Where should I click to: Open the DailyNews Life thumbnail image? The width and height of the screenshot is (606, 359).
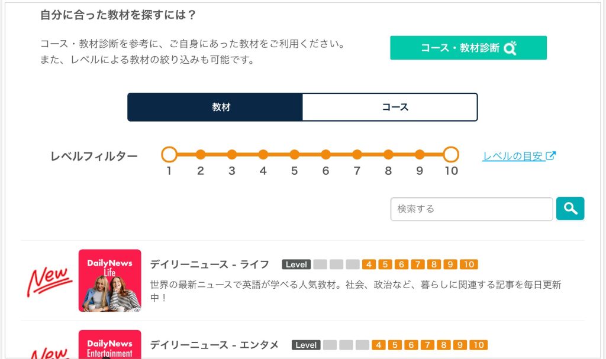tap(110, 281)
